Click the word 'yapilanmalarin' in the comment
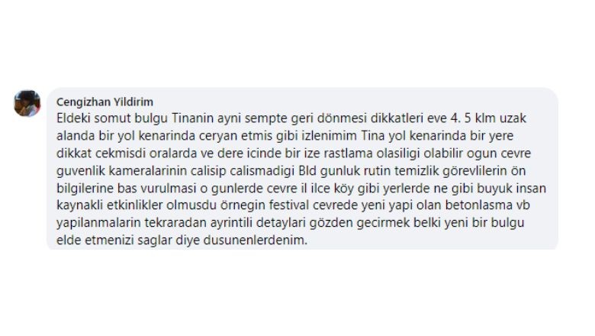This screenshot has width=595, height=336. tap(98, 222)
